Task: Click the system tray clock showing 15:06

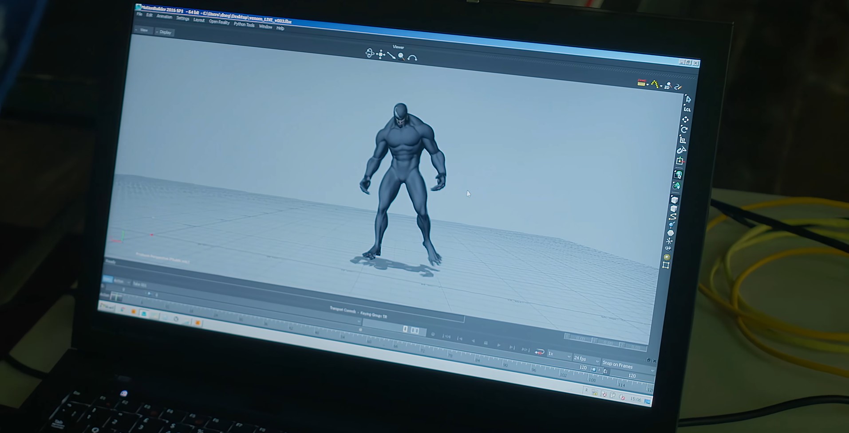Action: click(x=636, y=400)
